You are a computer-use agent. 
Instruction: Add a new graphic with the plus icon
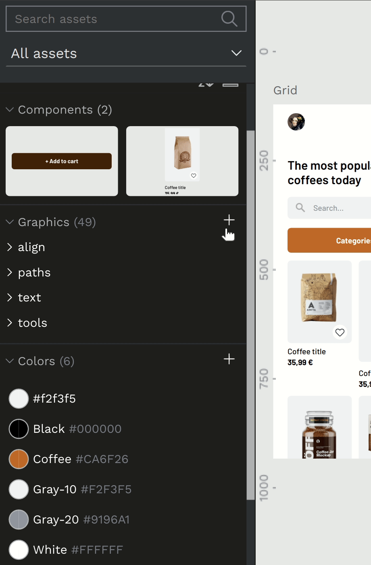(x=229, y=220)
